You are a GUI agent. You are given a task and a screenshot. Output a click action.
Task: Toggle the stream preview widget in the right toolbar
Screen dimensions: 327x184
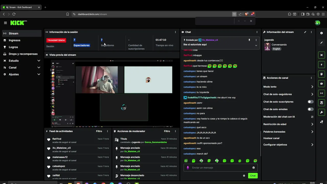[321, 55]
